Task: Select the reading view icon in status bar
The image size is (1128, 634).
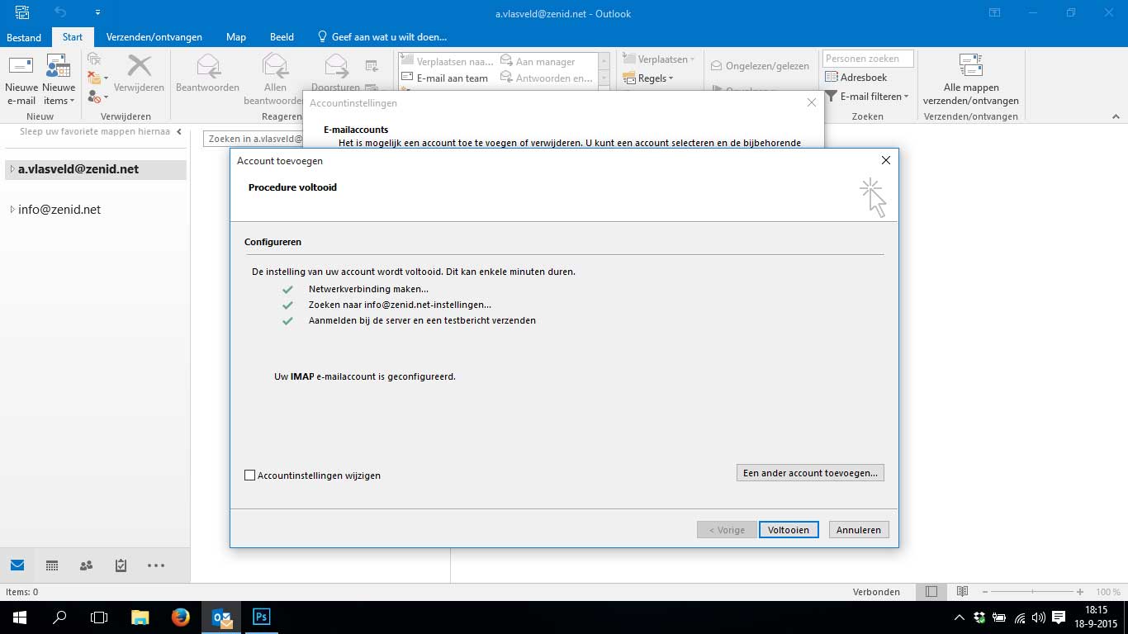Action: 962,592
